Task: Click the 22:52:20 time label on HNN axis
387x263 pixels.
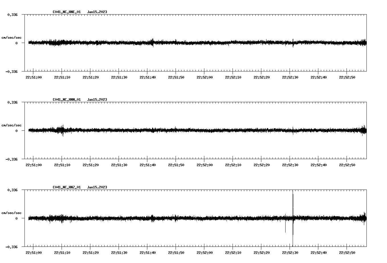Action: pyautogui.click(x=262, y=165)
